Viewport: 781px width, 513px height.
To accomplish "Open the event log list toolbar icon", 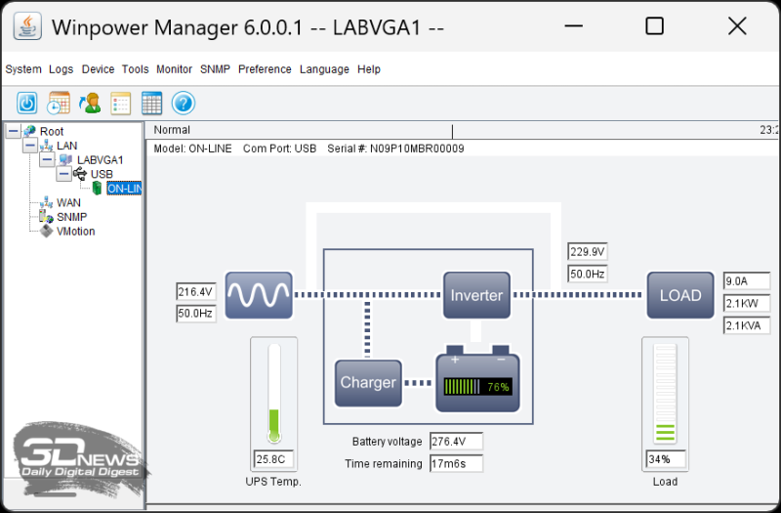I will (x=121, y=103).
